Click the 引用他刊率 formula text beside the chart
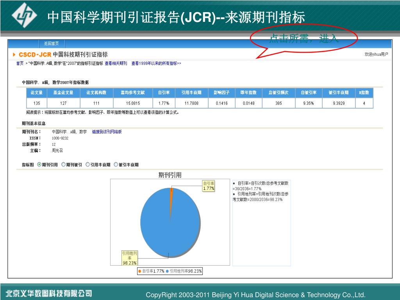400x300 pixels. (261, 197)
